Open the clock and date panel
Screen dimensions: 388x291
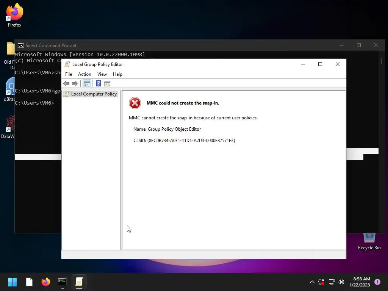click(360, 282)
